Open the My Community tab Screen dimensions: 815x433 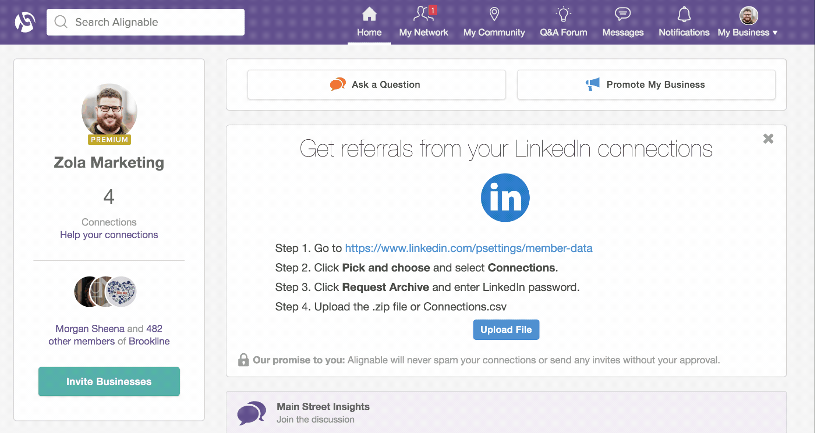pos(494,22)
